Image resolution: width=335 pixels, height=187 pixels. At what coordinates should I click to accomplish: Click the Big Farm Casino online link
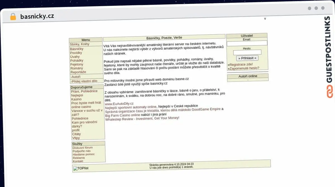point(123,115)
